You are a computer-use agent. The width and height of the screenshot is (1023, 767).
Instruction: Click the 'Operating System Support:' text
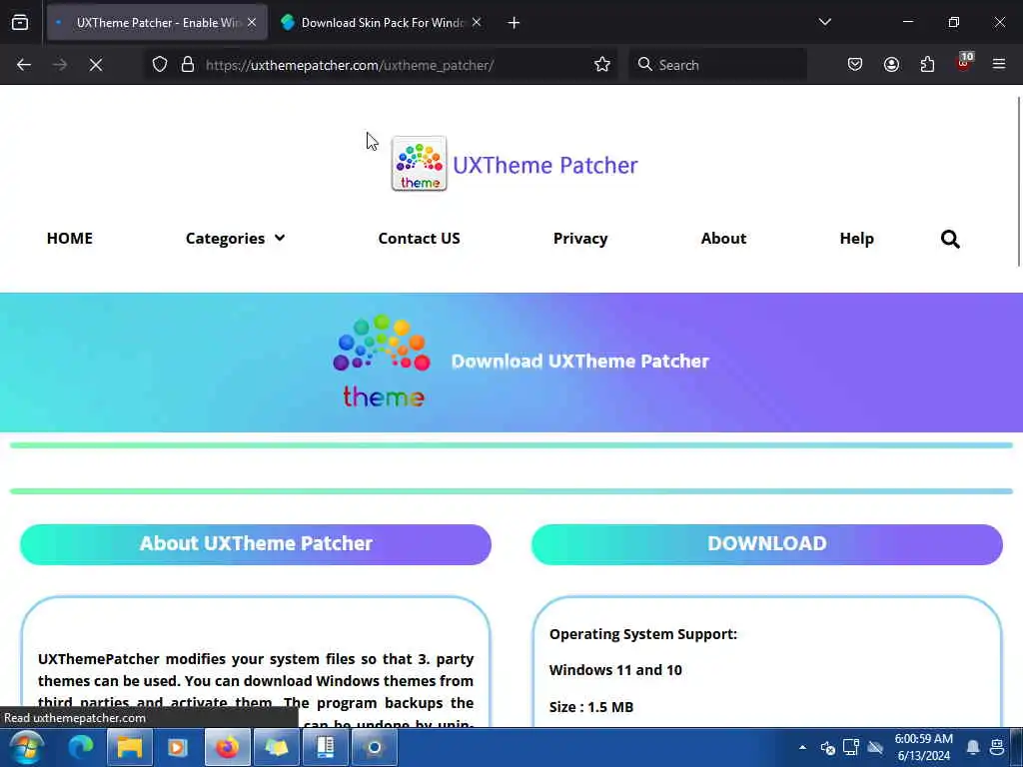pyautogui.click(x=643, y=634)
